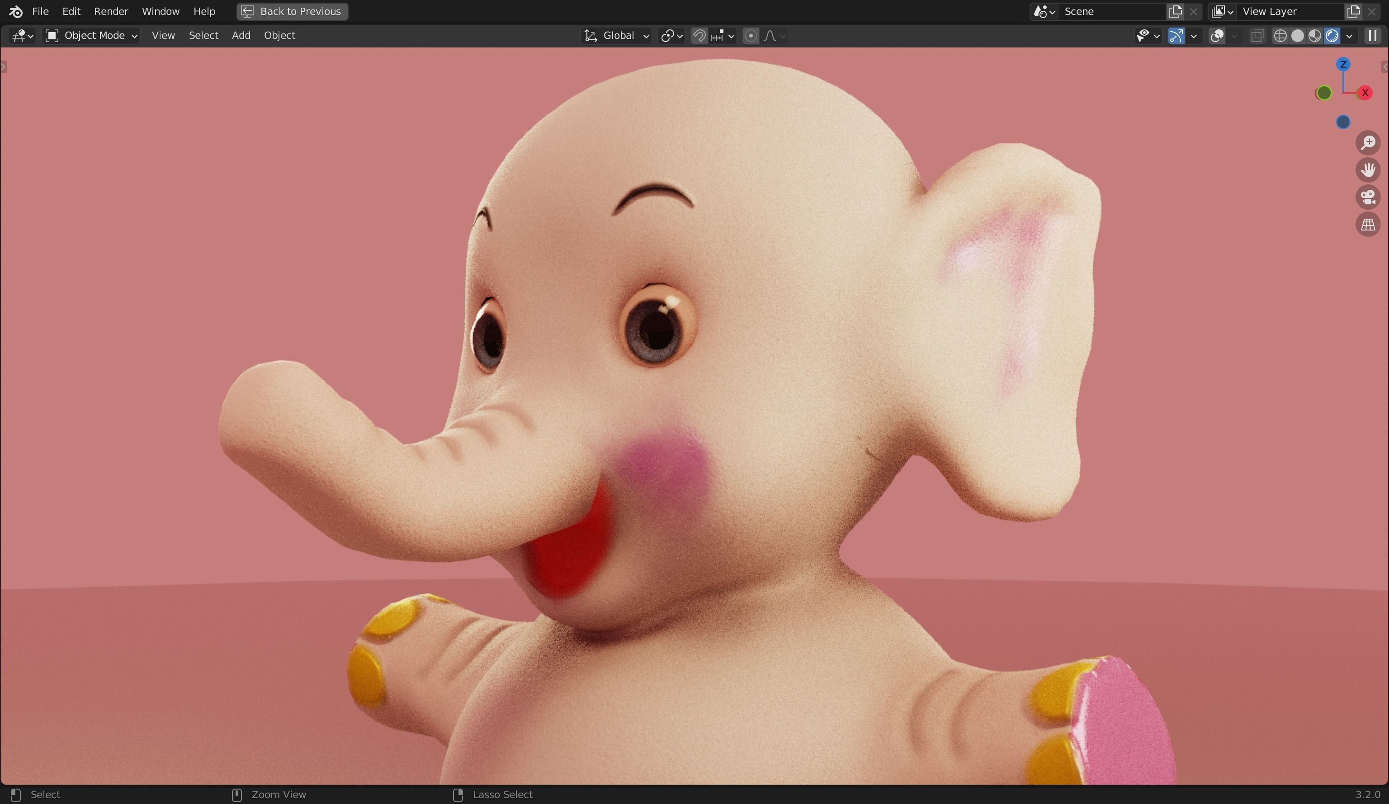The image size is (1389, 804).
Task: Open the viewport Select menu
Action: tap(203, 36)
